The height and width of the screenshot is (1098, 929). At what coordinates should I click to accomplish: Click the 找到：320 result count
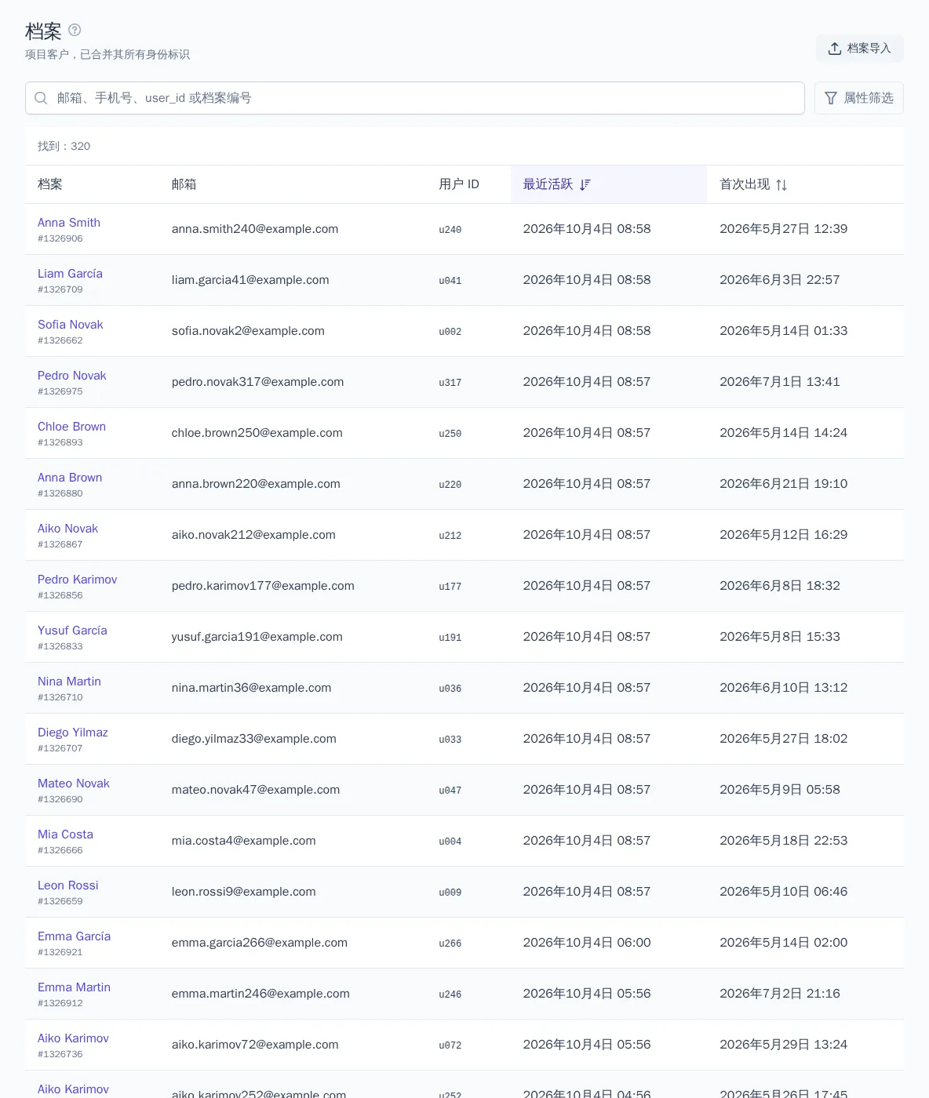pos(64,147)
